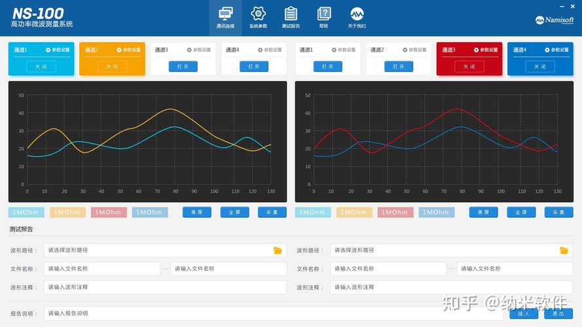Focus right 波形路径 waveform path field
The width and height of the screenshot is (582, 327).
coord(451,250)
